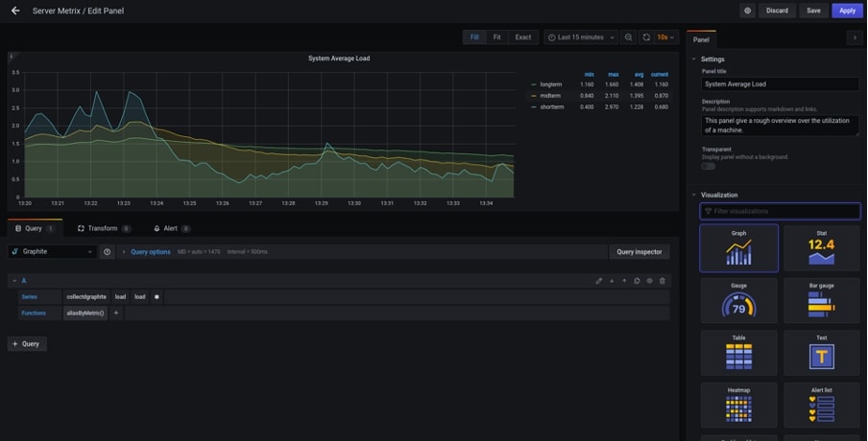The height and width of the screenshot is (441, 868).
Task: Open the collectdgraphite series segment
Action: click(86, 297)
